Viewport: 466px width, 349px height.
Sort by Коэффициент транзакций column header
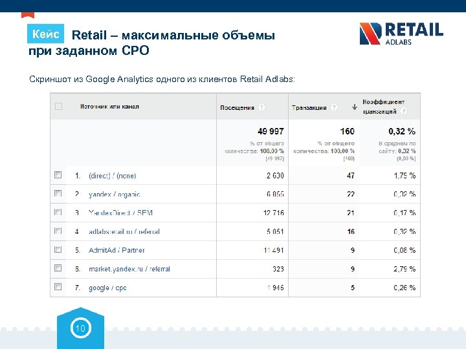pyautogui.click(x=383, y=107)
